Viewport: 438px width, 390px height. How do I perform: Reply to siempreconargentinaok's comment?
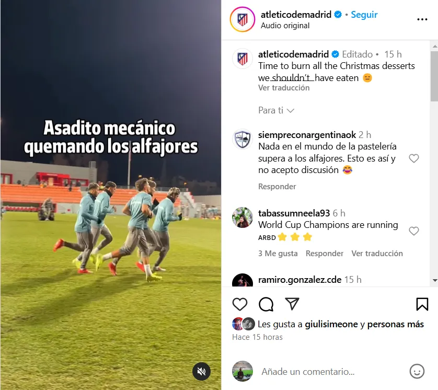[277, 186]
